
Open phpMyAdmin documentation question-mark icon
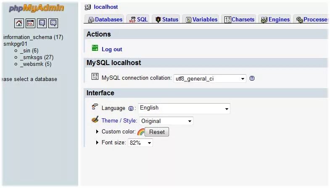pyautogui.click(x=42, y=23)
